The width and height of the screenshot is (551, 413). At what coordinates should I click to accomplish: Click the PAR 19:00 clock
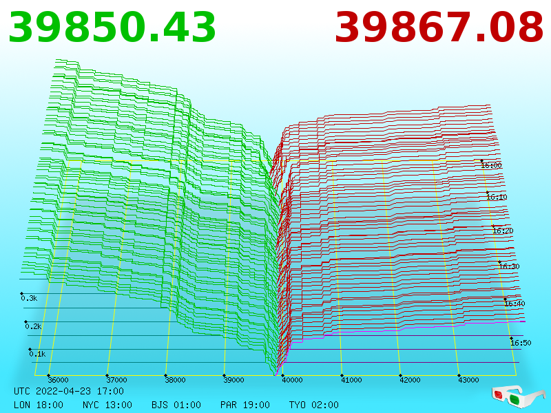point(245,405)
